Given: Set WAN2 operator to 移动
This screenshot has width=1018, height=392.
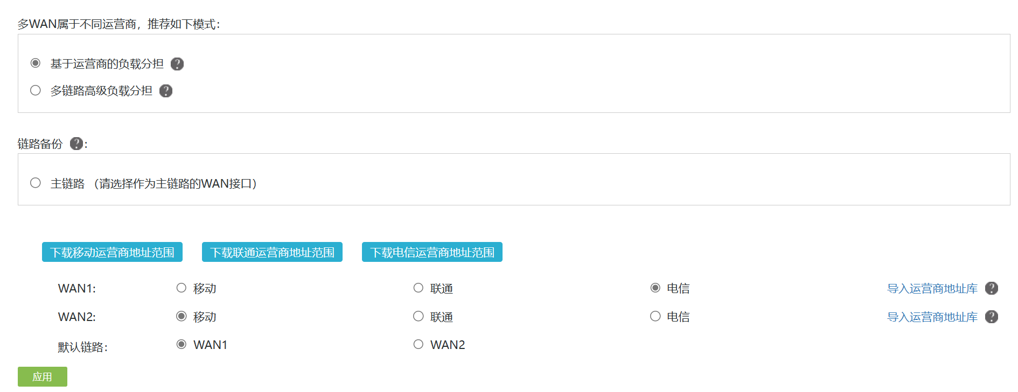Looking at the screenshot, I should tap(182, 316).
